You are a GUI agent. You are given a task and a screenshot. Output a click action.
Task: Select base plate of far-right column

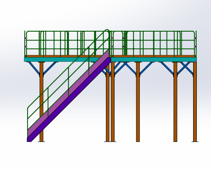point(195,141)
